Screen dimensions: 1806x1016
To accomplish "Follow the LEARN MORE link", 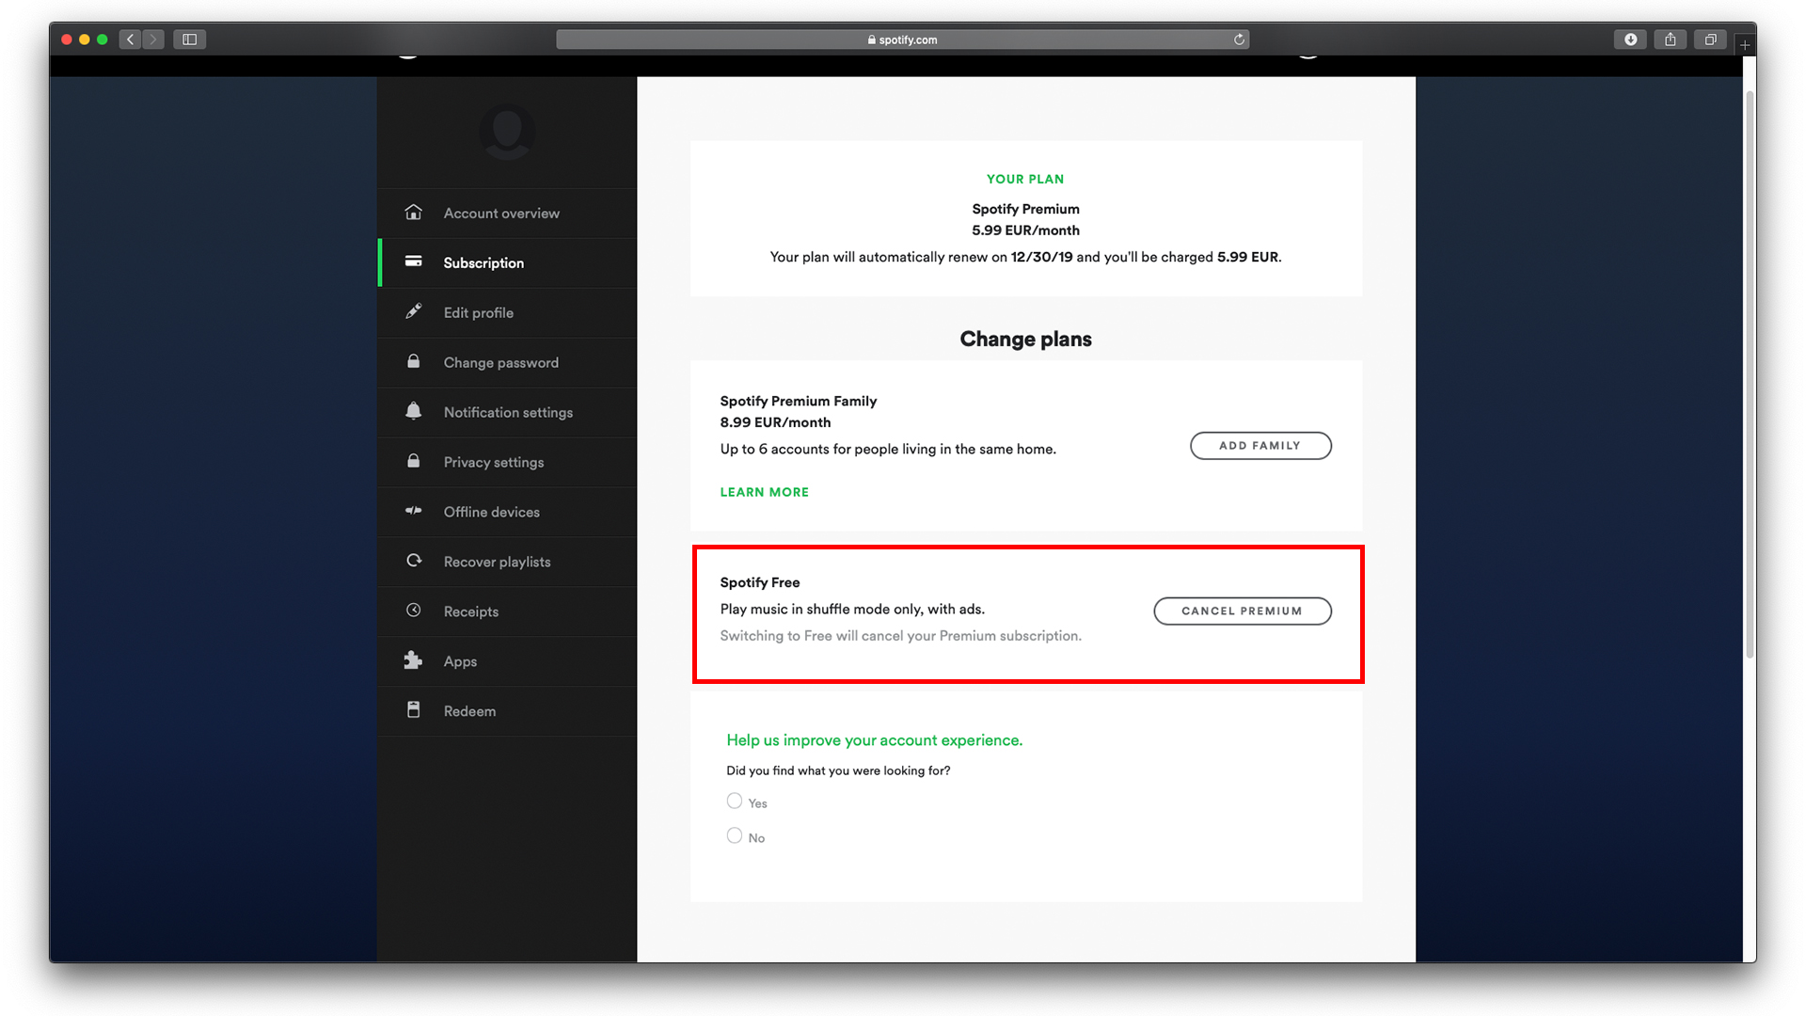I will click(765, 492).
